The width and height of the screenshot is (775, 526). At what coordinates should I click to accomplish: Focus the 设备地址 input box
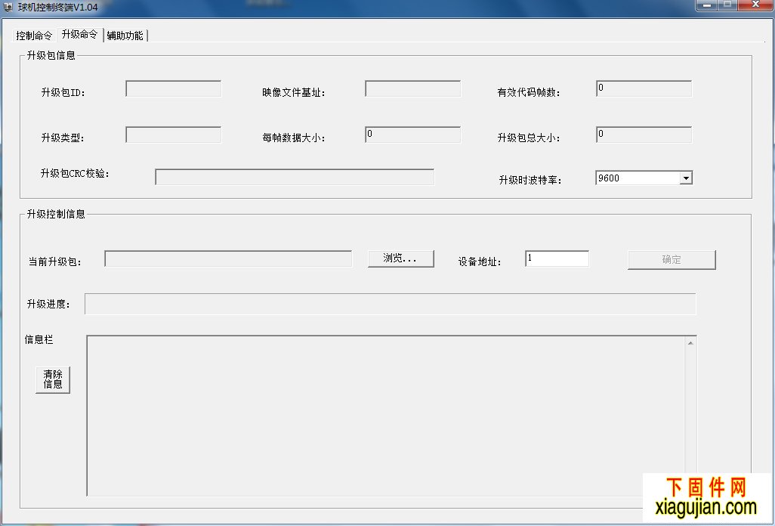[x=557, y=258]
